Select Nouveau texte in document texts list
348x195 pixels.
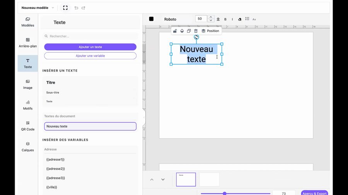pos(90,126)
